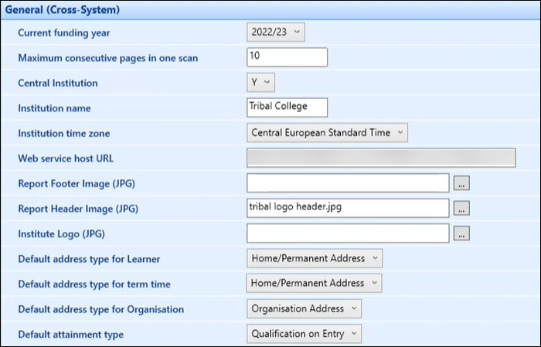
Task: Click the Report Footer Image text field
Action: pos(348,183)
